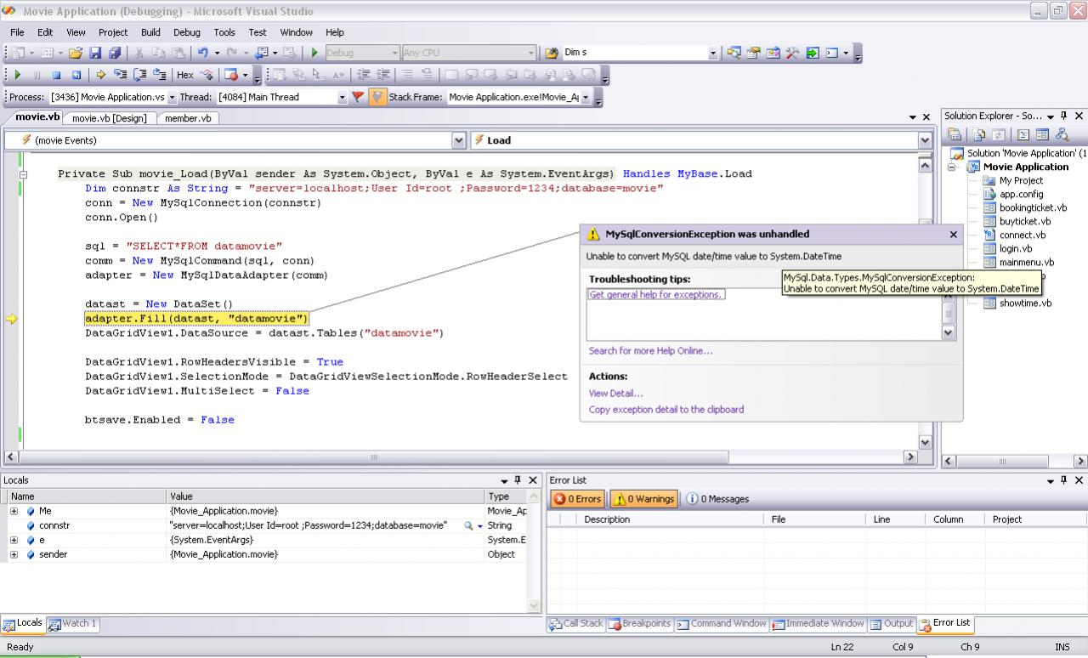Screen dimensions: 1088x658
Task: Click View Code icon in Solution Explorer
Action: pos(1023,134)
